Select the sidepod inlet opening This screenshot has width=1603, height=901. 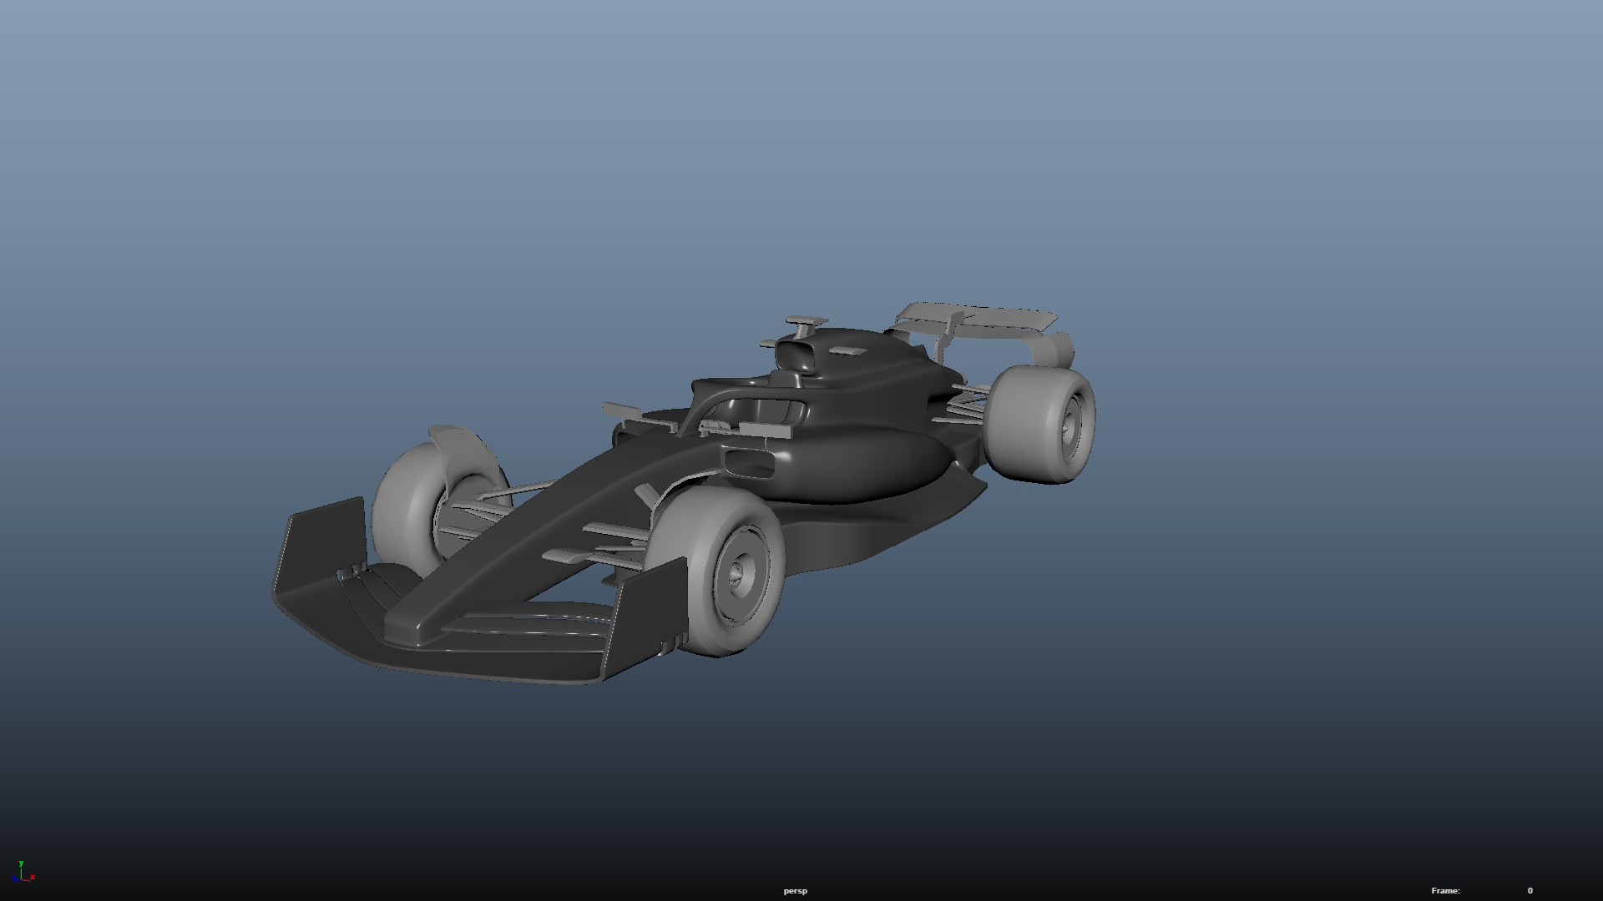[x=749, y=463]
